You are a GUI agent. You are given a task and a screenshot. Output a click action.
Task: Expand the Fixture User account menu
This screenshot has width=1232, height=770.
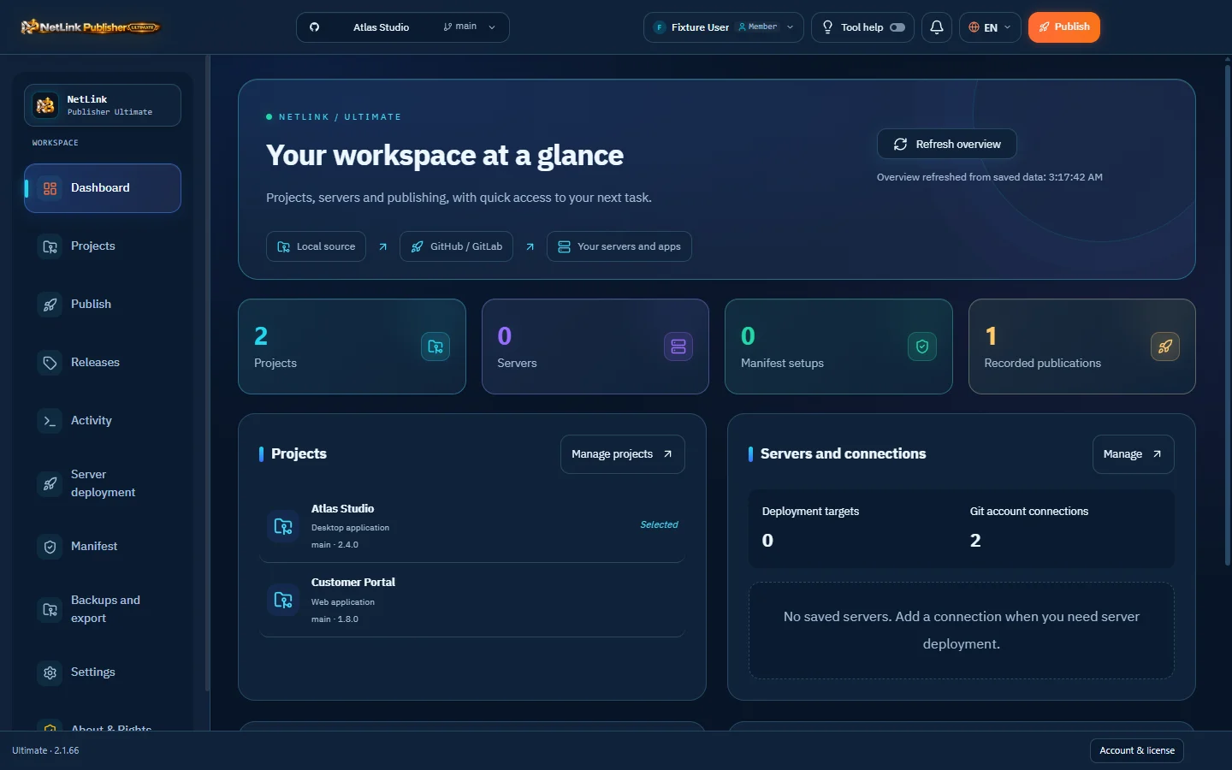pos(724,27)
